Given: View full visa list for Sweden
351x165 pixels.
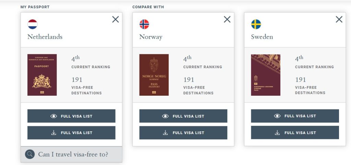Looking at the screenshot, I should pos(295,116).
